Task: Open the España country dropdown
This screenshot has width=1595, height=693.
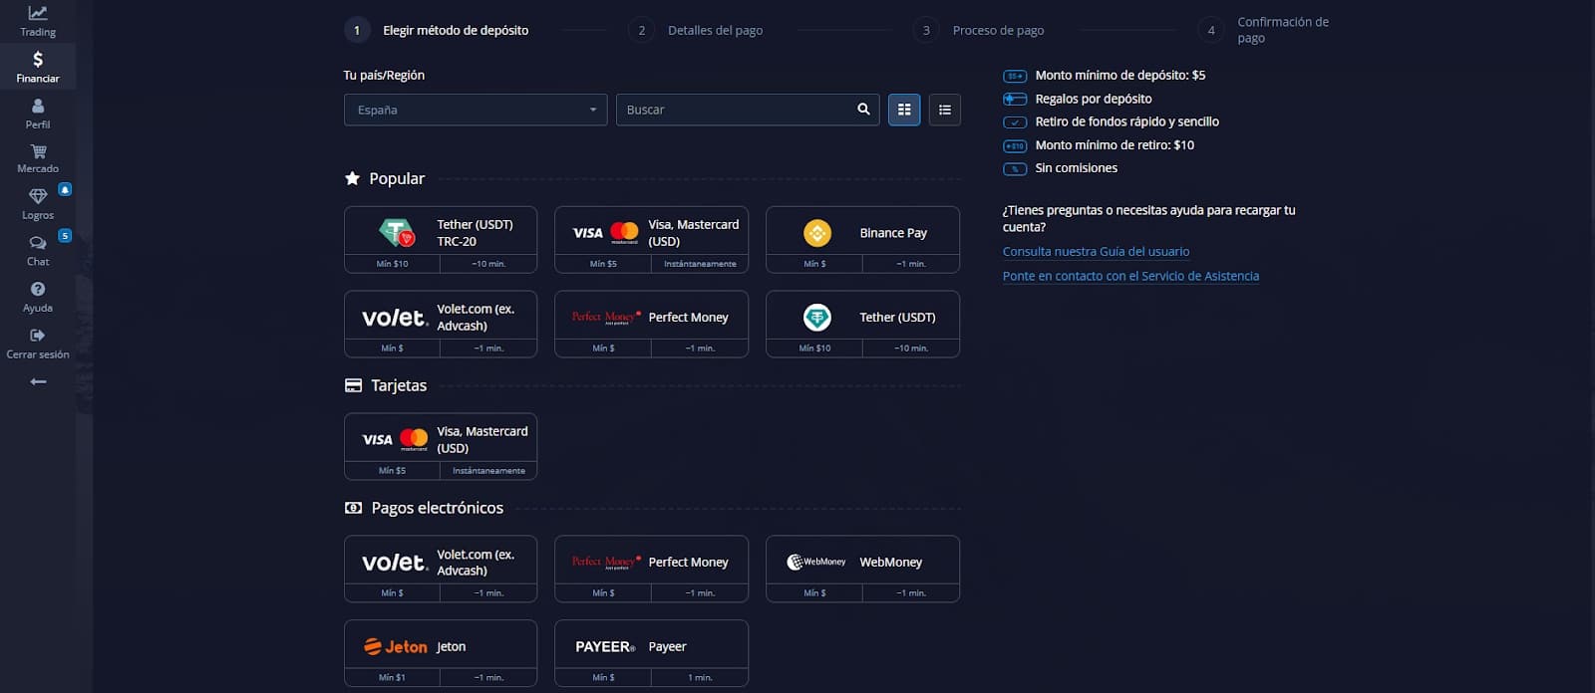Action: coord(476,110)
